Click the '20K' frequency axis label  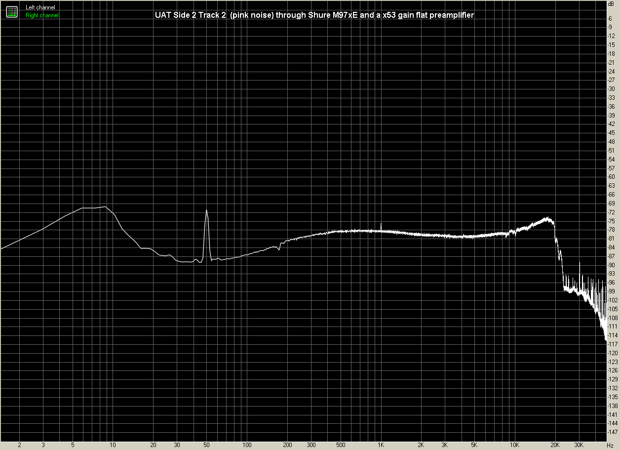pos(555,445)
